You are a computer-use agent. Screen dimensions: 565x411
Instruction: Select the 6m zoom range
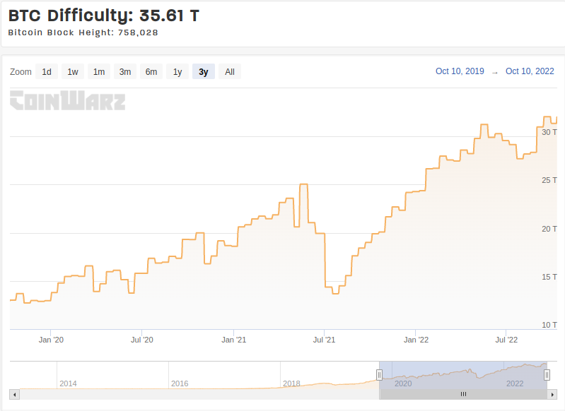click(x=151, y=71)
